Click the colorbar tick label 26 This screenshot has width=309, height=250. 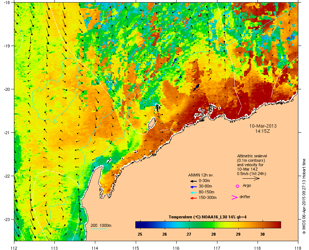tap(164, 234)
